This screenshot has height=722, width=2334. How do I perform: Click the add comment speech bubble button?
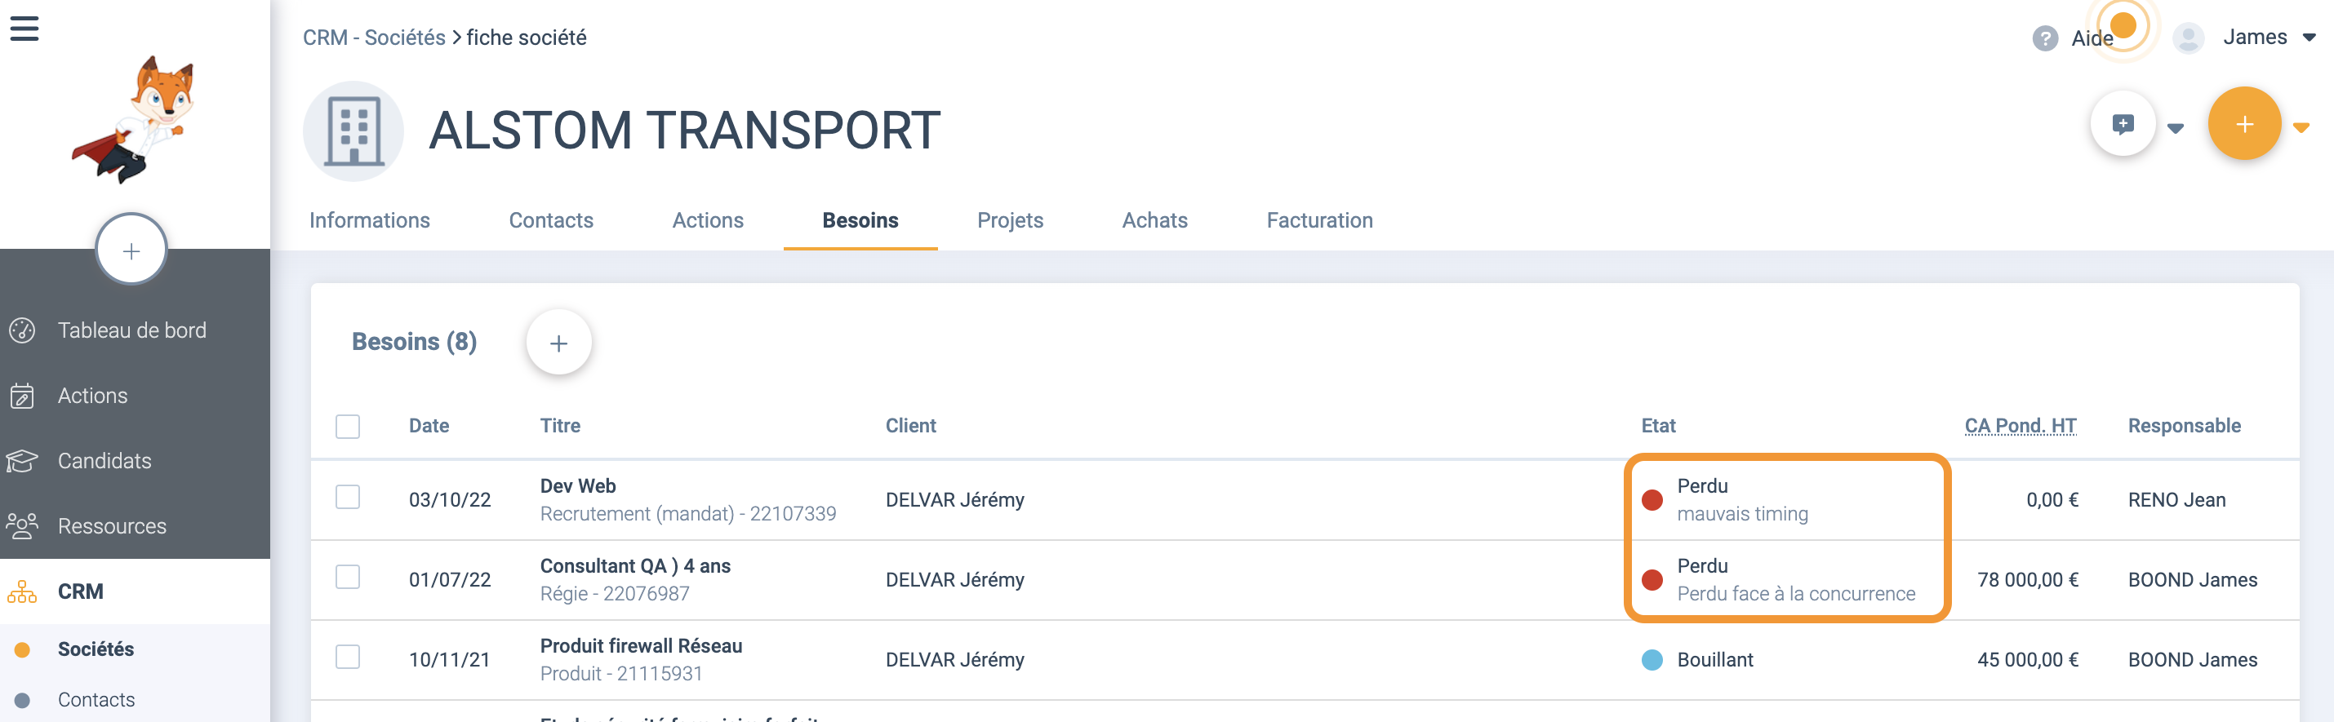coord(2123,124)
